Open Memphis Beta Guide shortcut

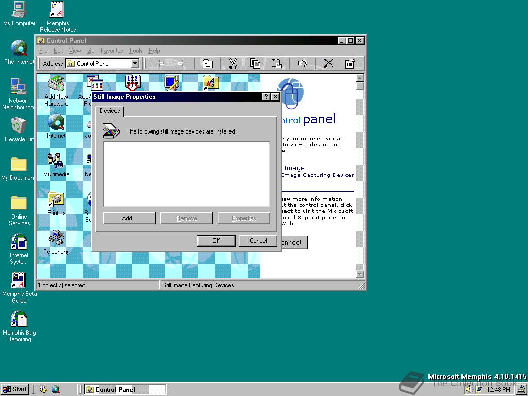tap(19, 288)
